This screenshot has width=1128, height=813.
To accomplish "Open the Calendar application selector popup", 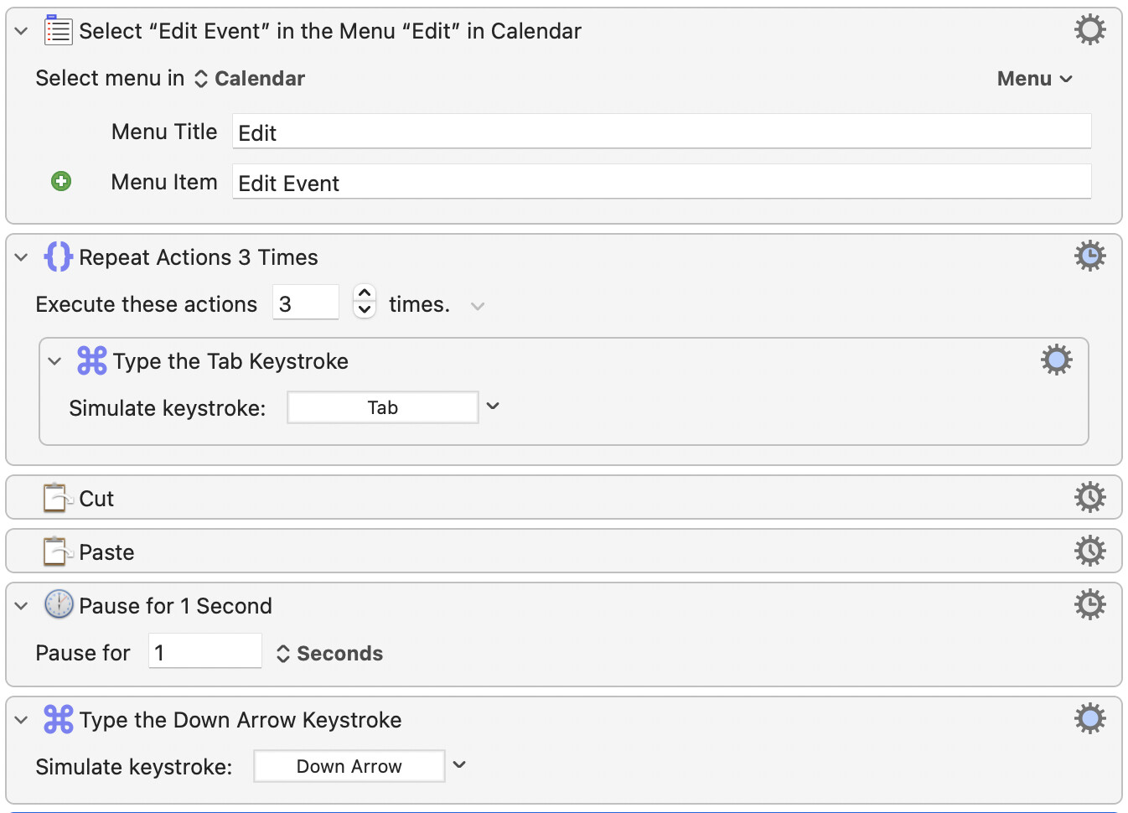I will [250, 79].
